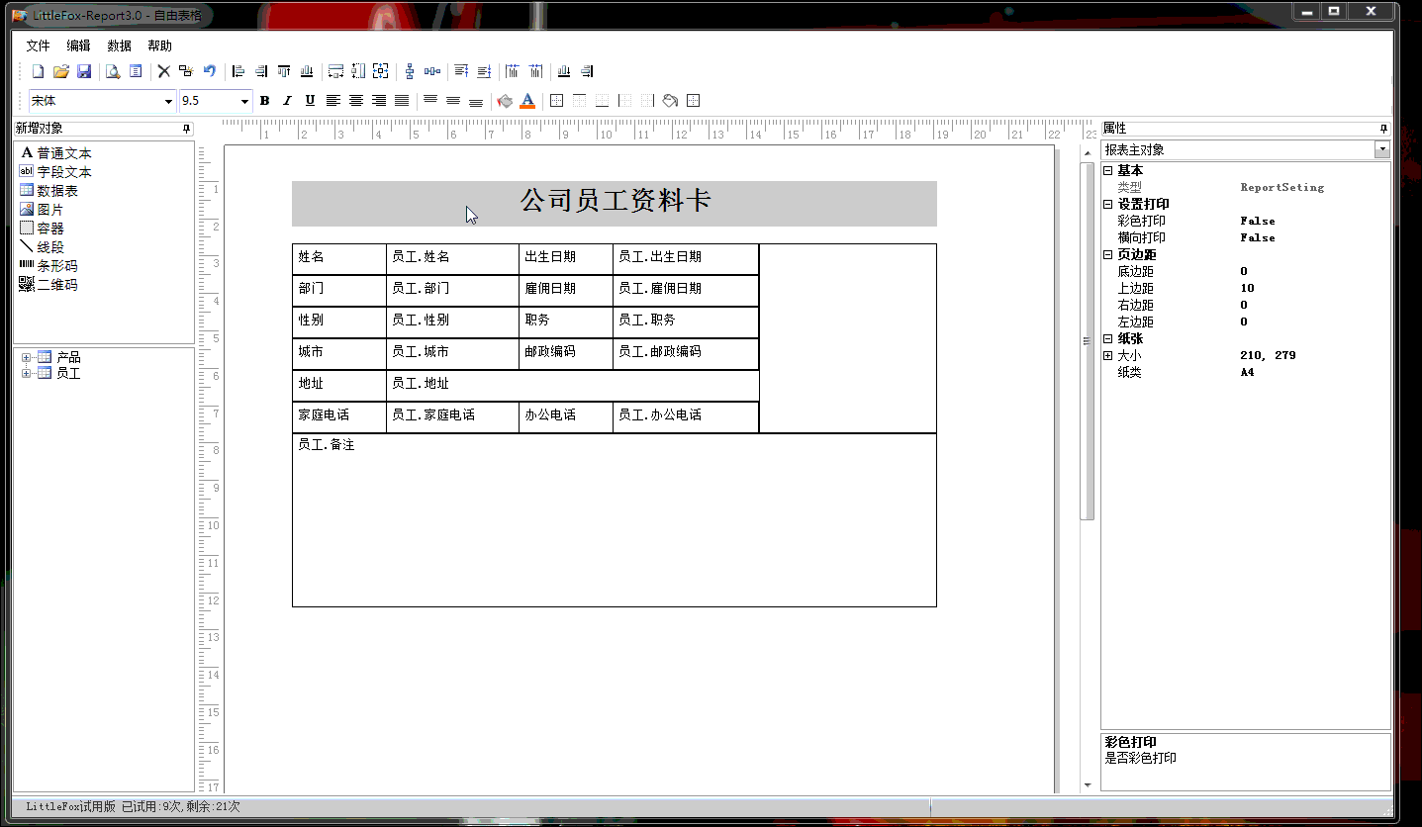
Task: Click the align right edges icon
Action: (x=261, y=71)
